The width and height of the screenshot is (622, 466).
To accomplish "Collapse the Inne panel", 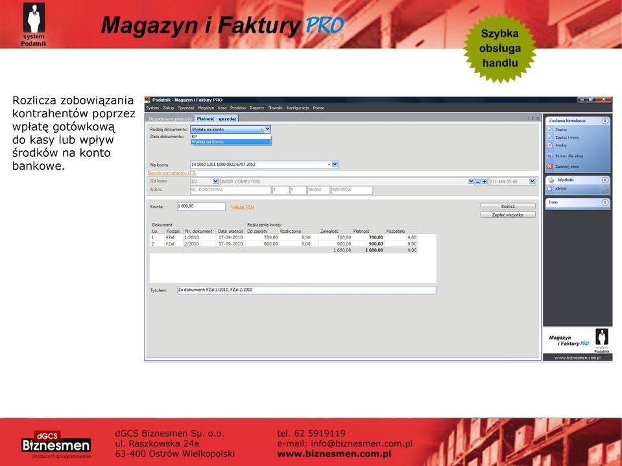I will point(605,202).
